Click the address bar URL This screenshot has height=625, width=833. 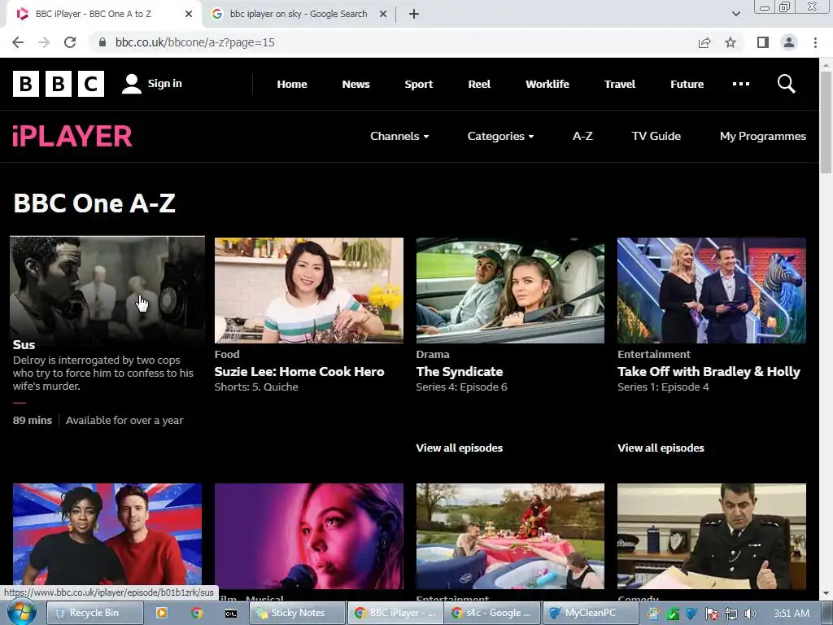tap(195, 42)
